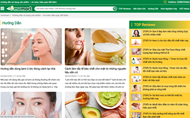This screenshot has height=118, width=190.
Task: Click thumbnail beside Sữa dưỡng thể review
Action: coord(136,115)
